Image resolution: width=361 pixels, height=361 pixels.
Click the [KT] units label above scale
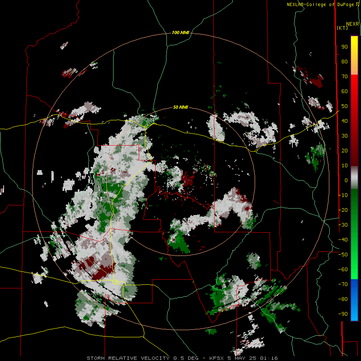click(x=342, y=28)
